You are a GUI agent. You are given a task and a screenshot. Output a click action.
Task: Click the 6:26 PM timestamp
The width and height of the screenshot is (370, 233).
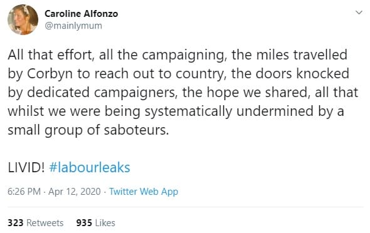click(24, 191)
